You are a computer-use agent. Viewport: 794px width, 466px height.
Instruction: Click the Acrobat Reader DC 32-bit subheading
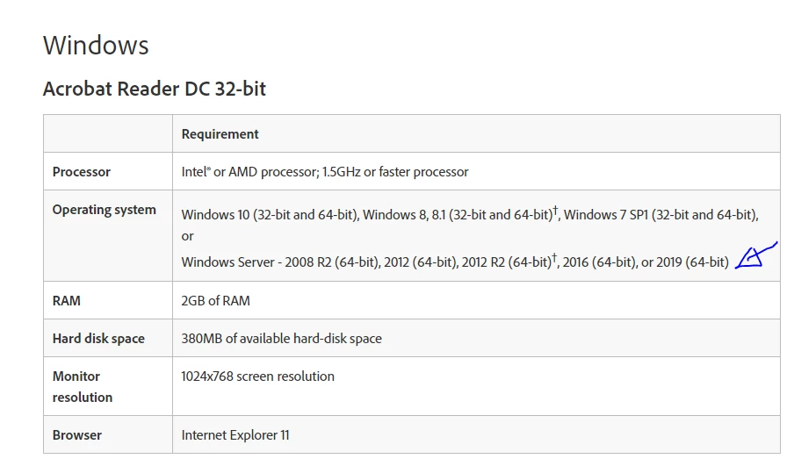coord(155,89)
